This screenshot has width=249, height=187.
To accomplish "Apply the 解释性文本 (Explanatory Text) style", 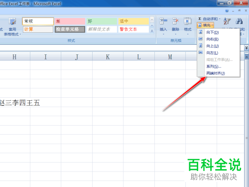I will (x=102, y=29).
